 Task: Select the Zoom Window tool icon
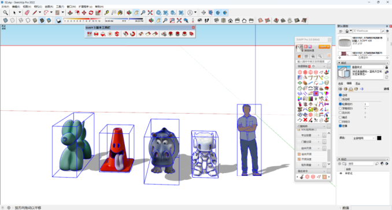point(172,20)
